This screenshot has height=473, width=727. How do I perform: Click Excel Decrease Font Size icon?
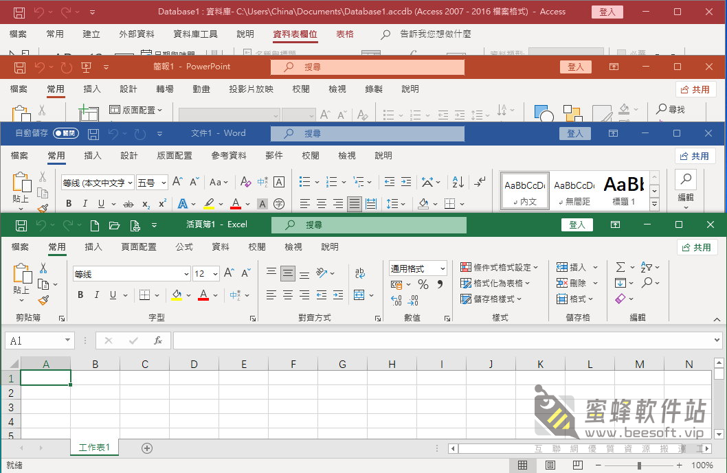pos(246,273)
